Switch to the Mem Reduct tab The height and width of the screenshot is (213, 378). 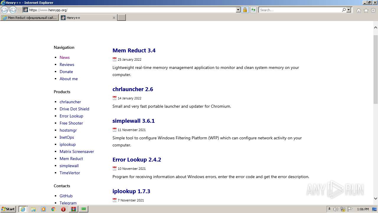[29, 18]
